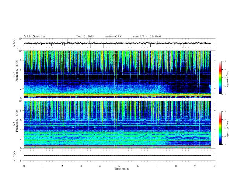This screenshot has height=186, width=241.
Task: Click the "ch.1(V)" waveform axis label
Action: [15, 43]
